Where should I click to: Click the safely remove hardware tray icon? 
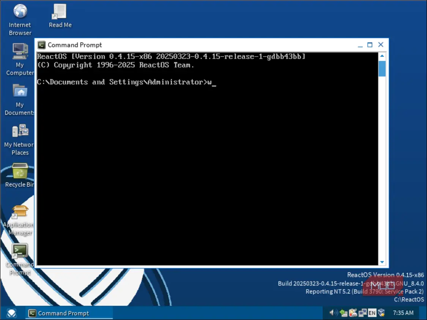click(x=343, y=313)
